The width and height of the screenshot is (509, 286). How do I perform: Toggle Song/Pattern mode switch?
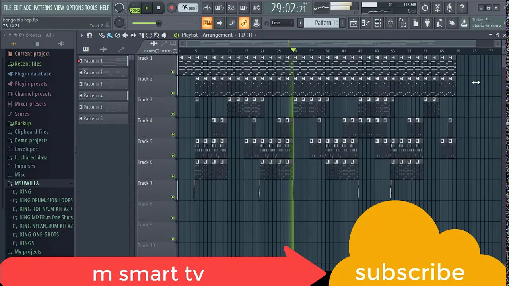135,8
